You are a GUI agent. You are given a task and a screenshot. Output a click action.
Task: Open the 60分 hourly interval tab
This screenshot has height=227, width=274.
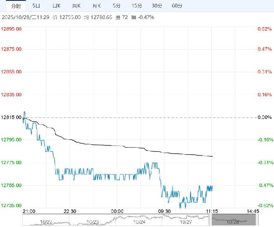click(x=177, y=6)
